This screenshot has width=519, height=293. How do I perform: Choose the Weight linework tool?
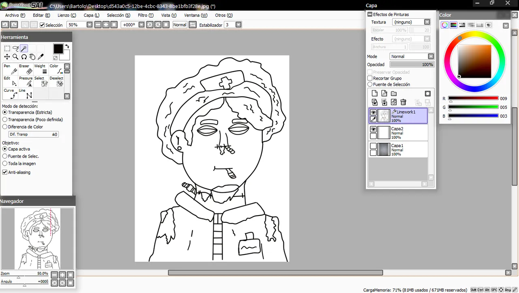point(41,69)
